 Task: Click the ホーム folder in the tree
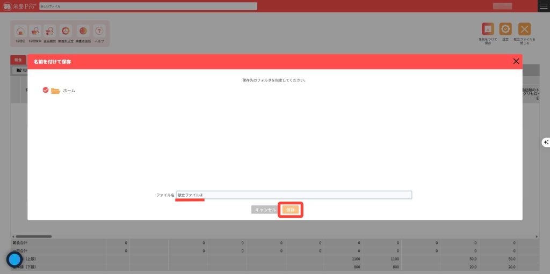pos(69,91)
